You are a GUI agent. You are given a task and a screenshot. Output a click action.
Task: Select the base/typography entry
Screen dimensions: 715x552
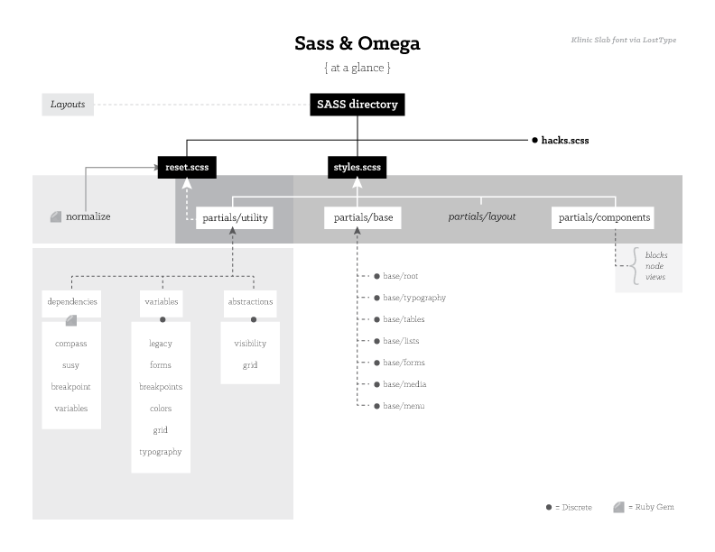click(413, 298)
